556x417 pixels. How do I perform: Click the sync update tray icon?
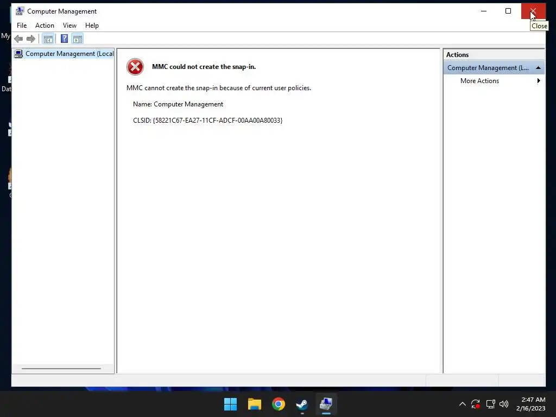[x=476, y=404]
